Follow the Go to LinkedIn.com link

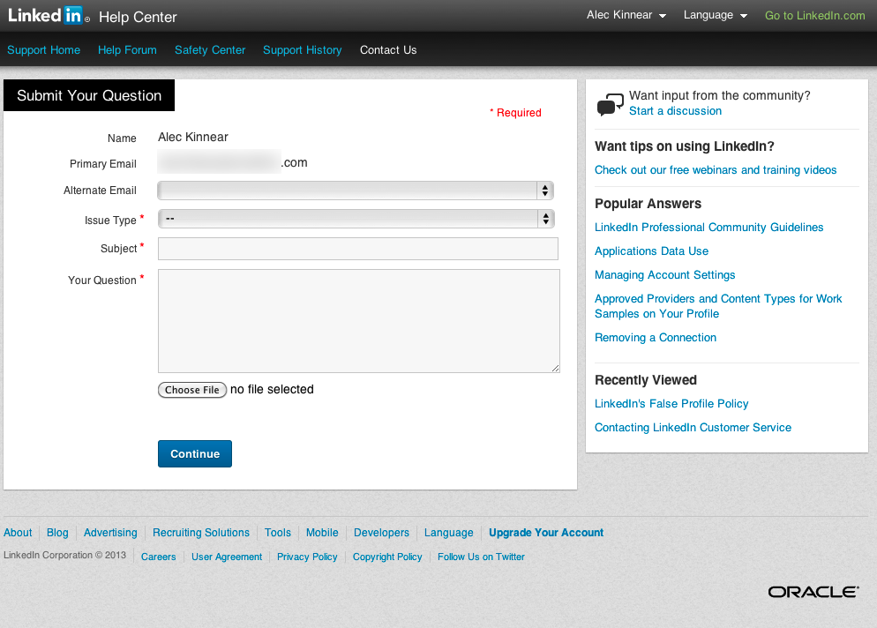[x=814, y=16]
